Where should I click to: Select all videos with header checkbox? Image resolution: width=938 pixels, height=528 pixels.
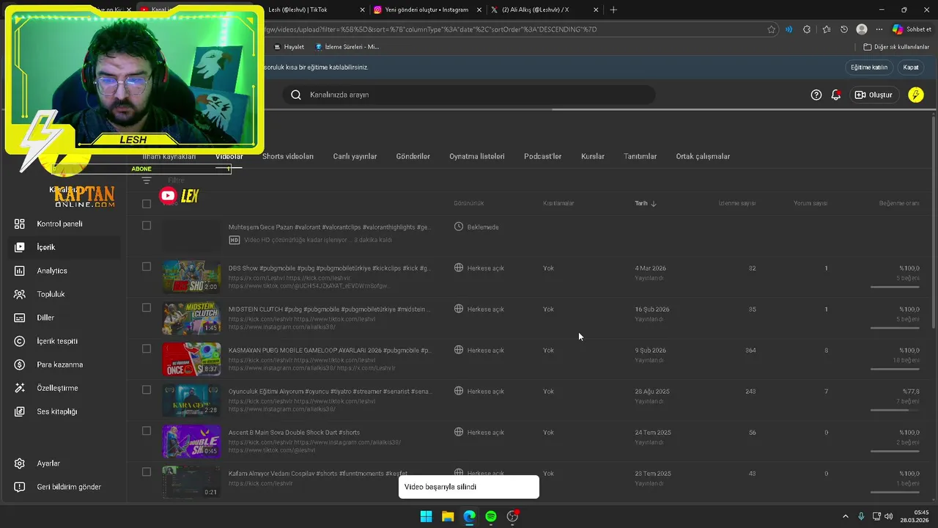click(x=147, y=203)
